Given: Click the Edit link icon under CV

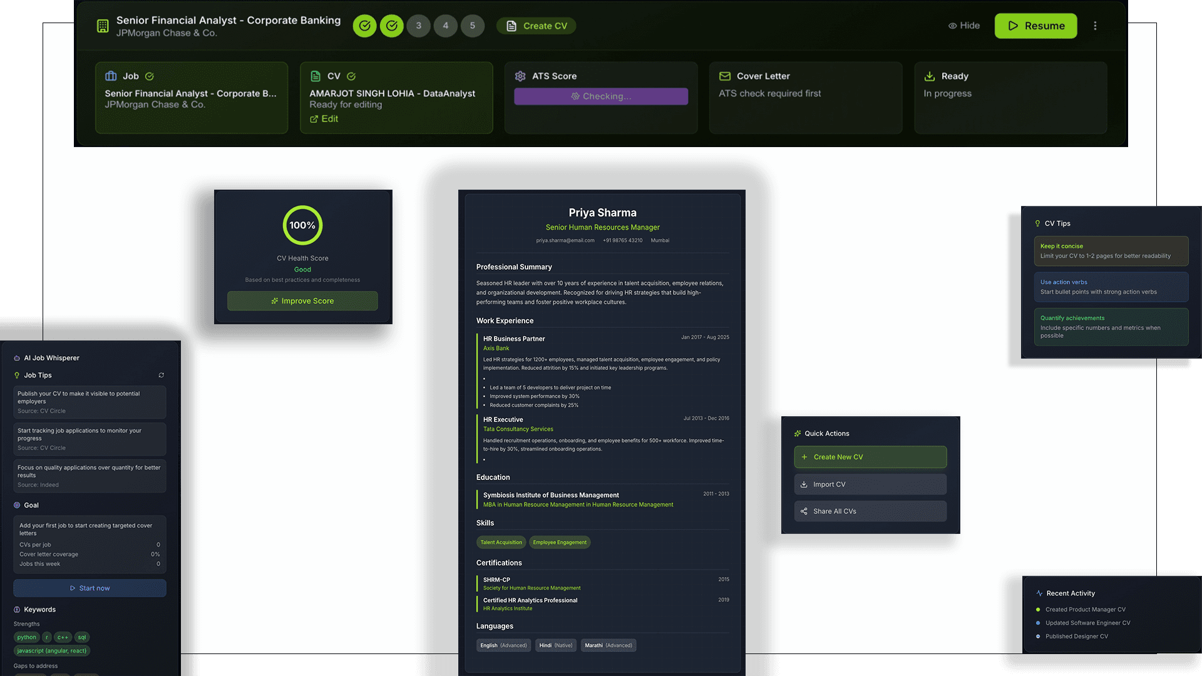Looking at the screenshot, I should (314, 119).
